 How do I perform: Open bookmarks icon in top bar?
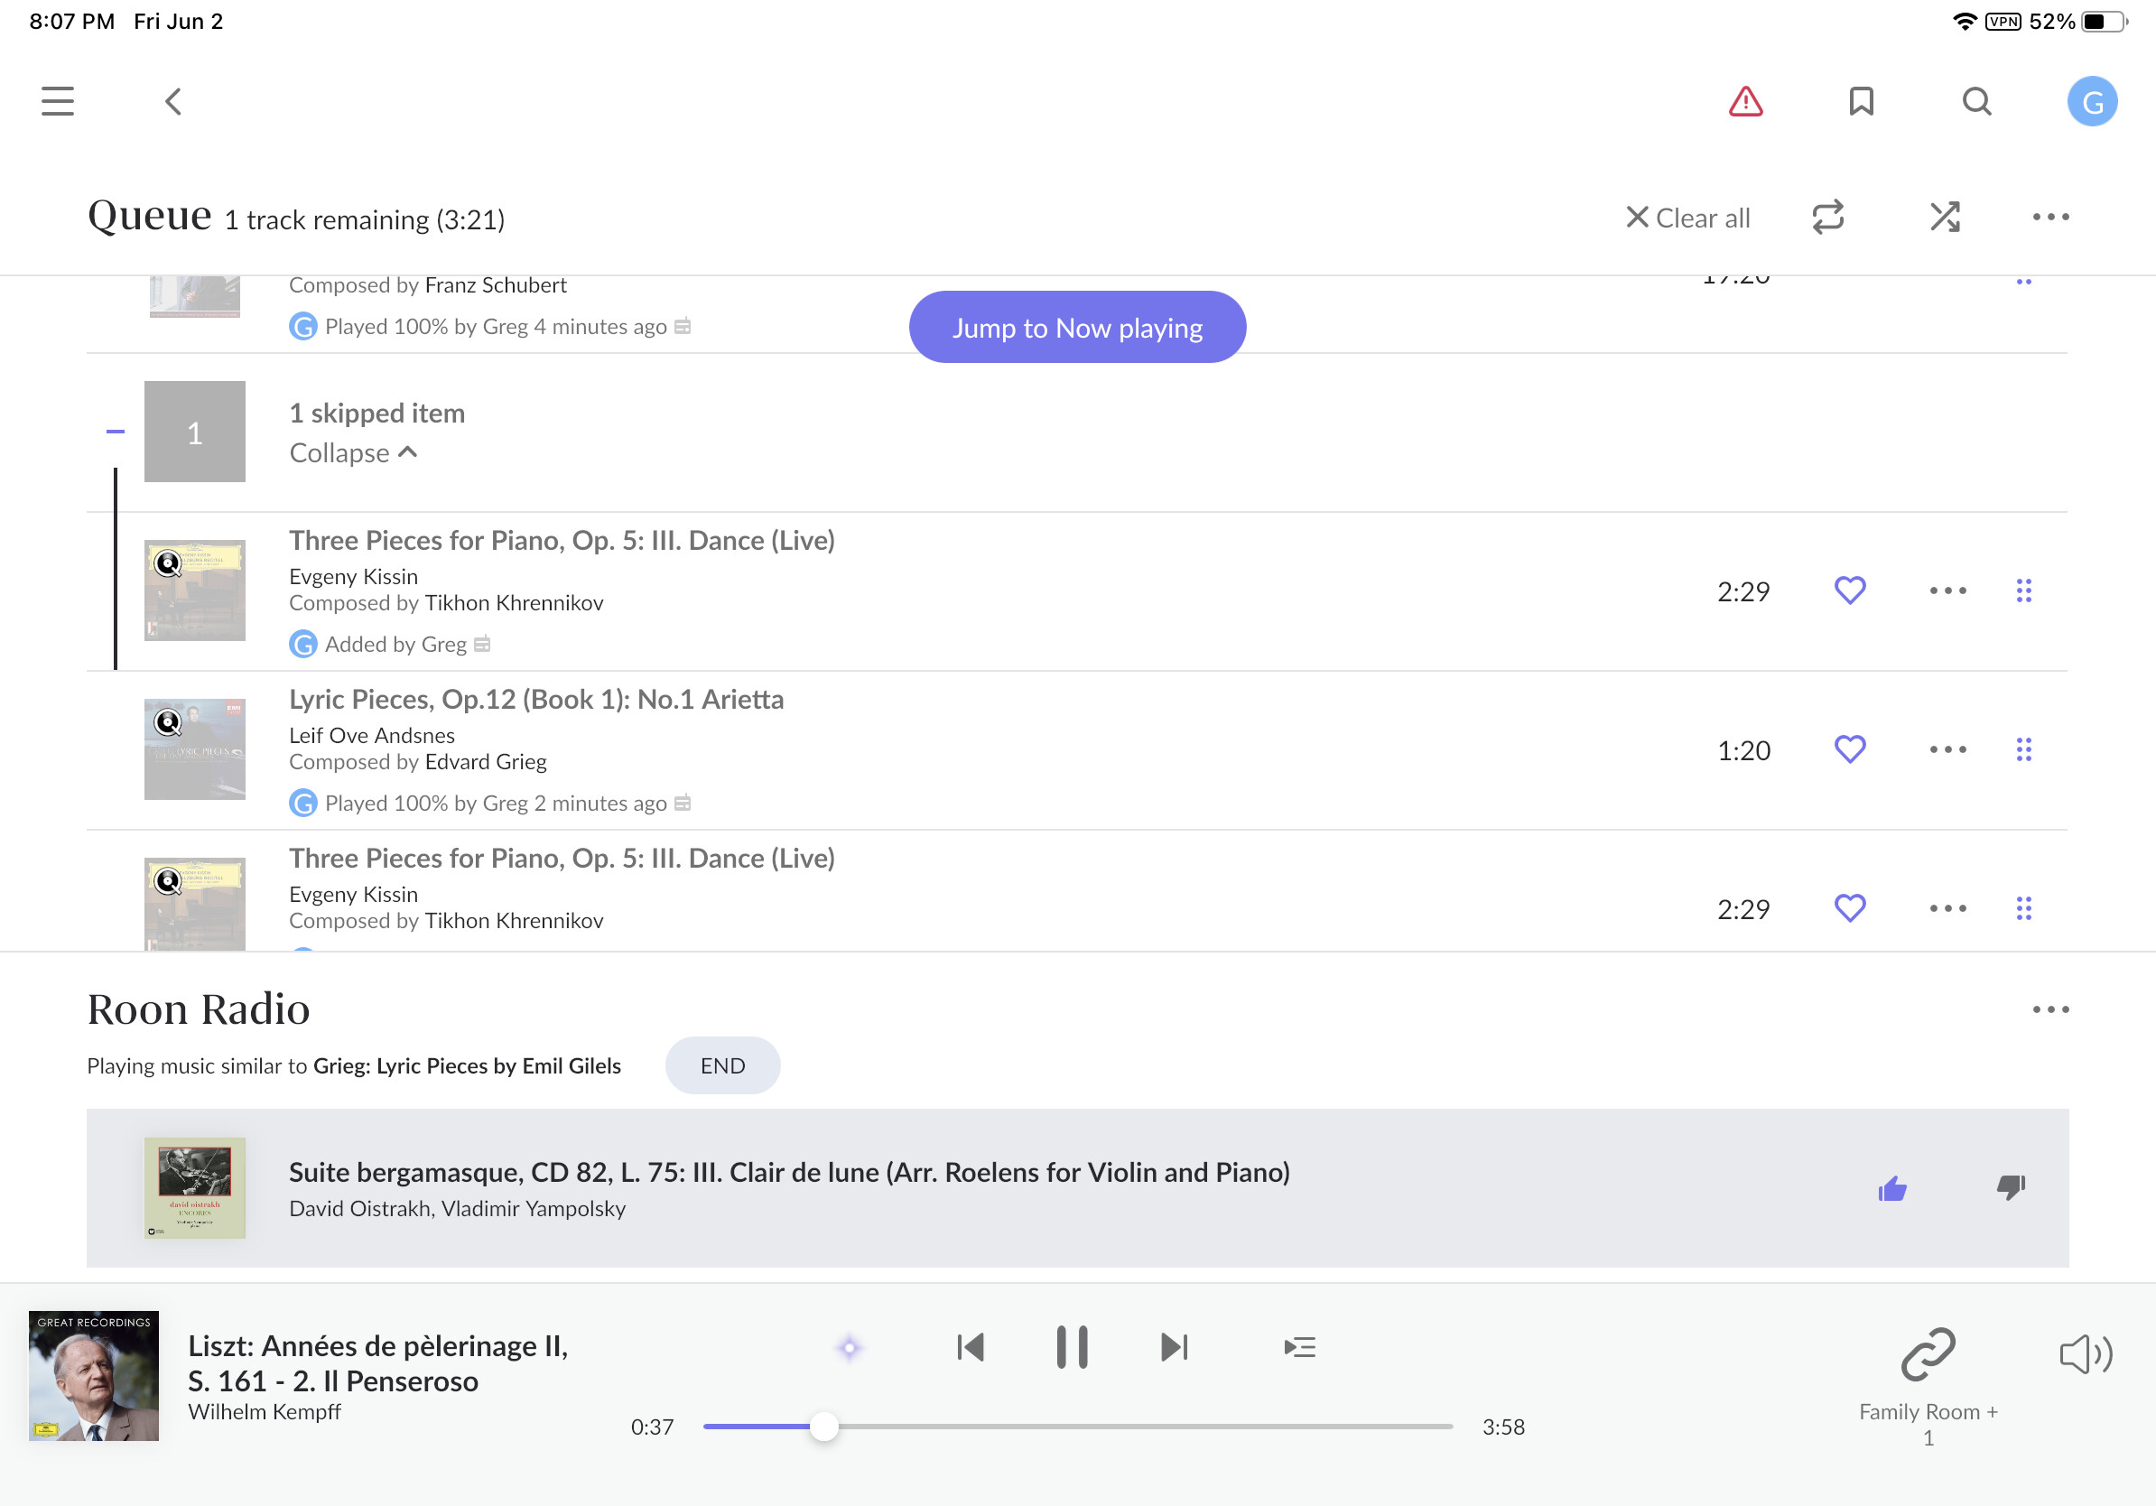(1861, 101)
